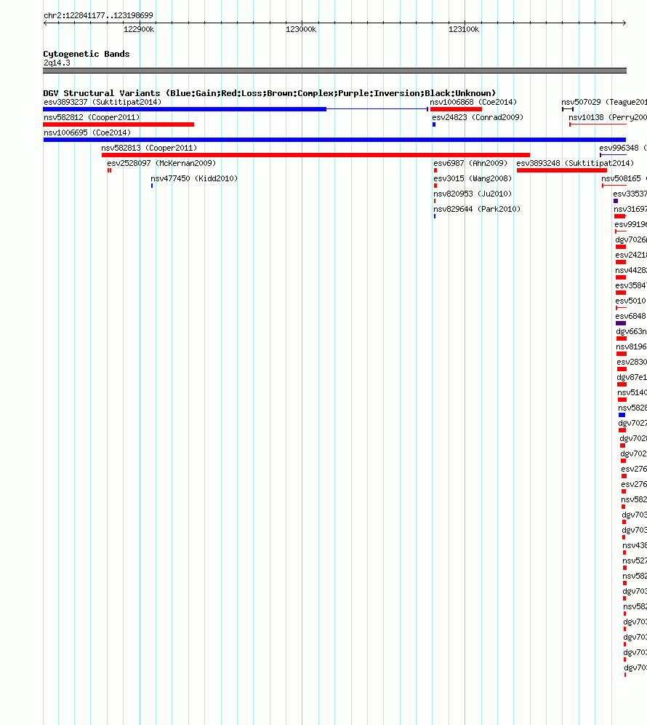
Task: Click the dgv7027 variant
Action: pos(622,429)
